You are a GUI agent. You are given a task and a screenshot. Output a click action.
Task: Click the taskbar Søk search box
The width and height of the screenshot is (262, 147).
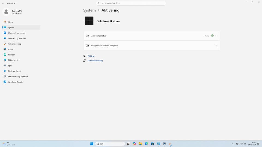tap(110, 144)
